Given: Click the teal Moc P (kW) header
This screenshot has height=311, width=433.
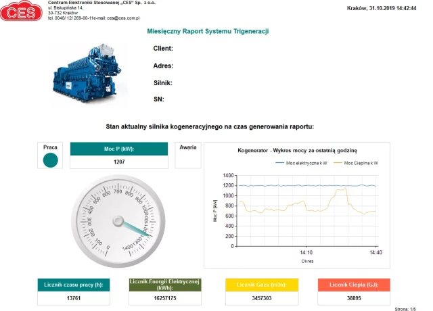Looking at the screenshot, I should coord(119,149).
